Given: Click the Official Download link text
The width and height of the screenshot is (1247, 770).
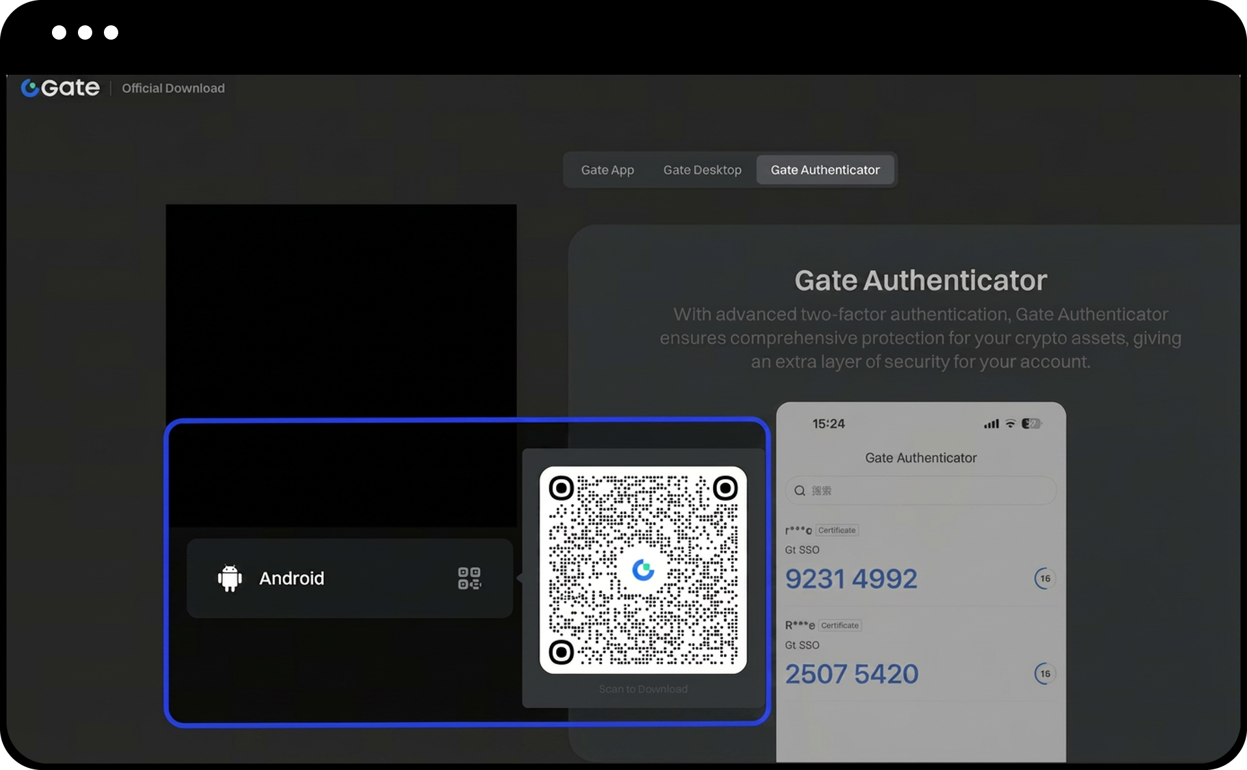Looking at the screenshot, I should pos(173,88).
